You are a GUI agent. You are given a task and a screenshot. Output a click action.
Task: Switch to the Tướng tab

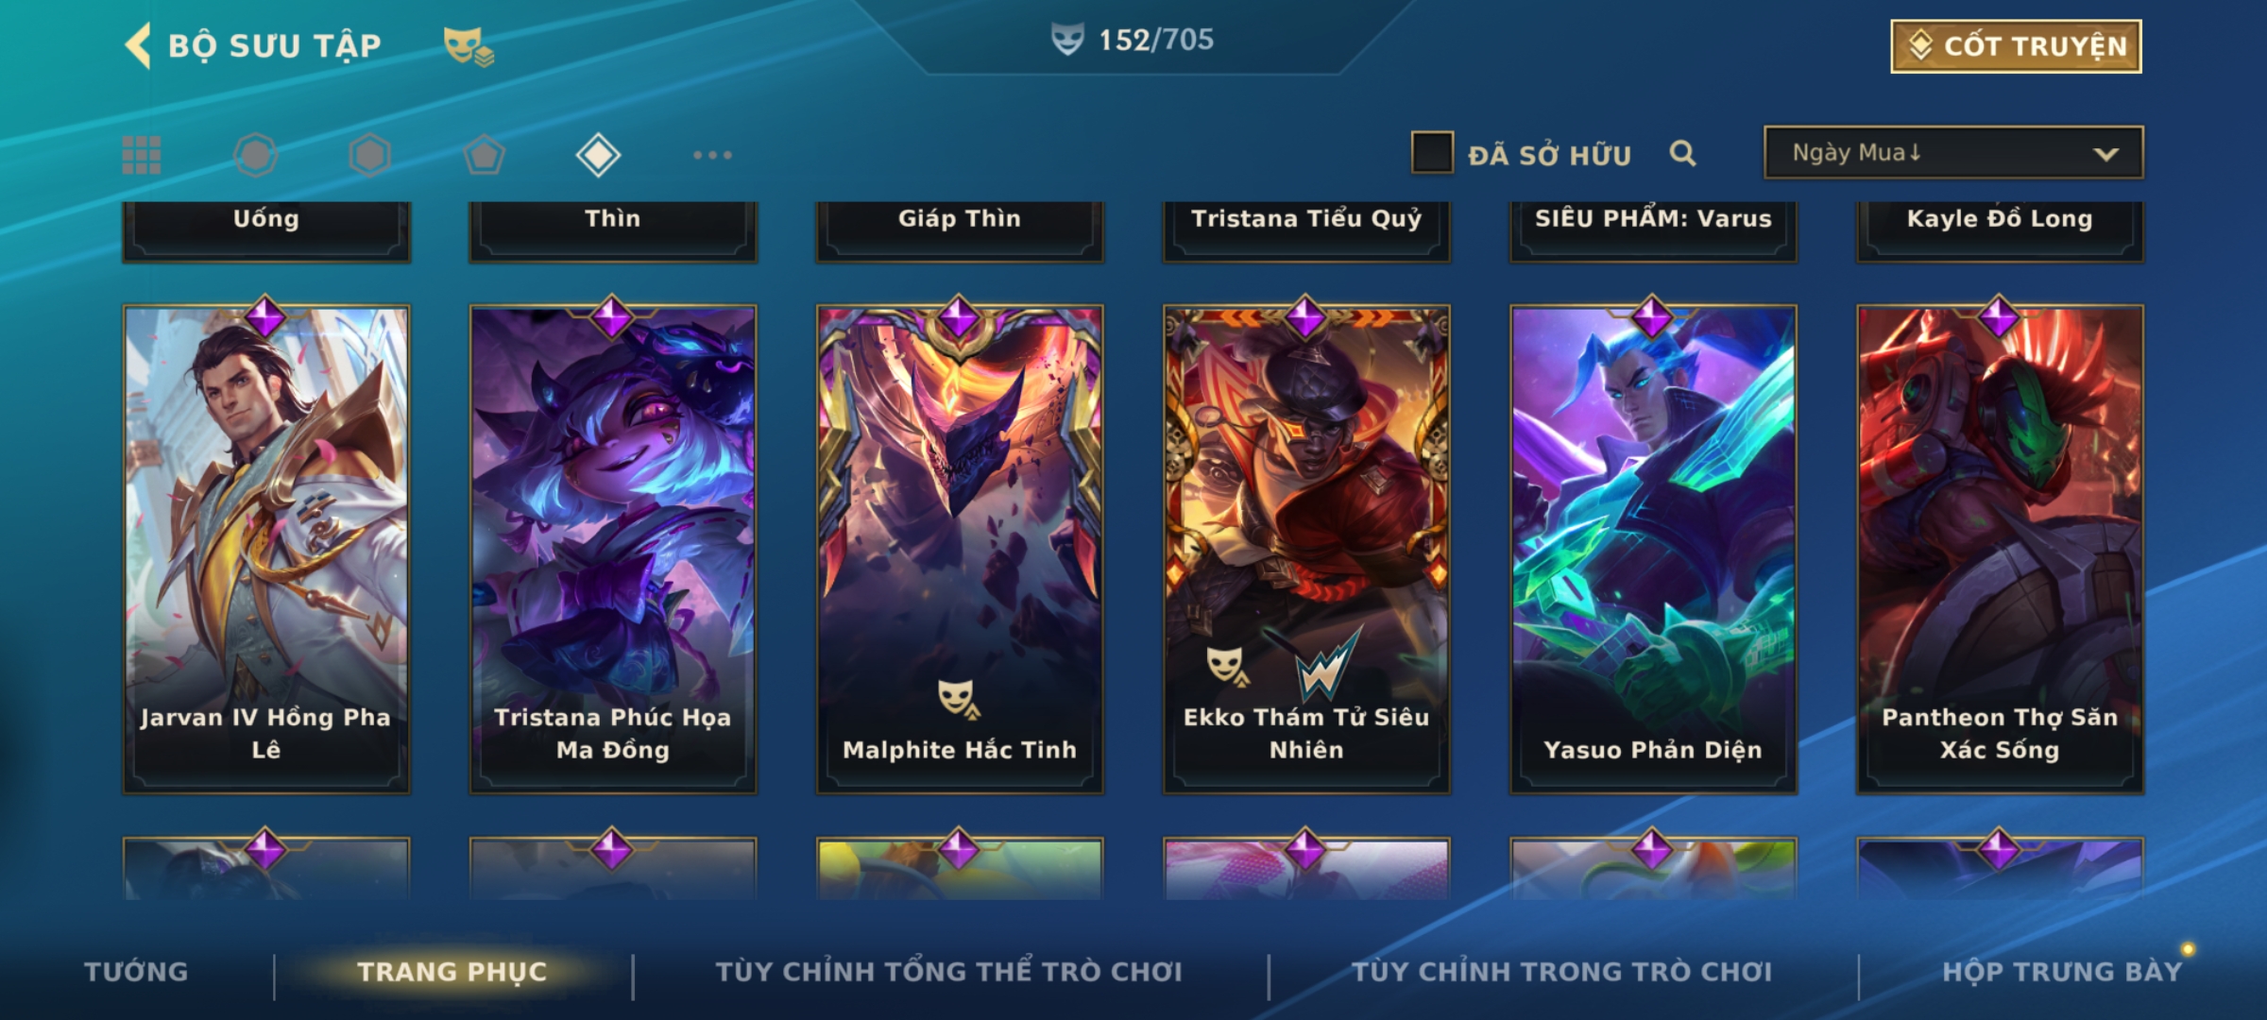(136, 972)
